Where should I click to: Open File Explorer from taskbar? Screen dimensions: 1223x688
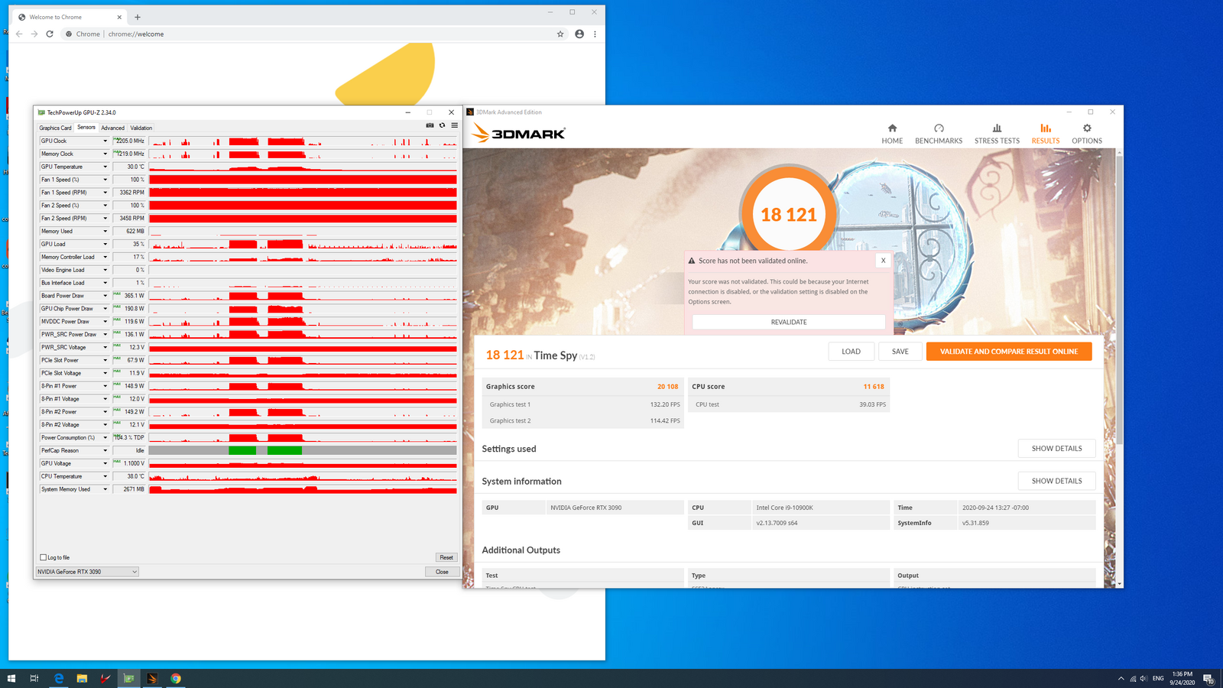pos(82,678)
